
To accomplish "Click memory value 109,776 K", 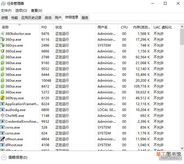I will (142, 86).
